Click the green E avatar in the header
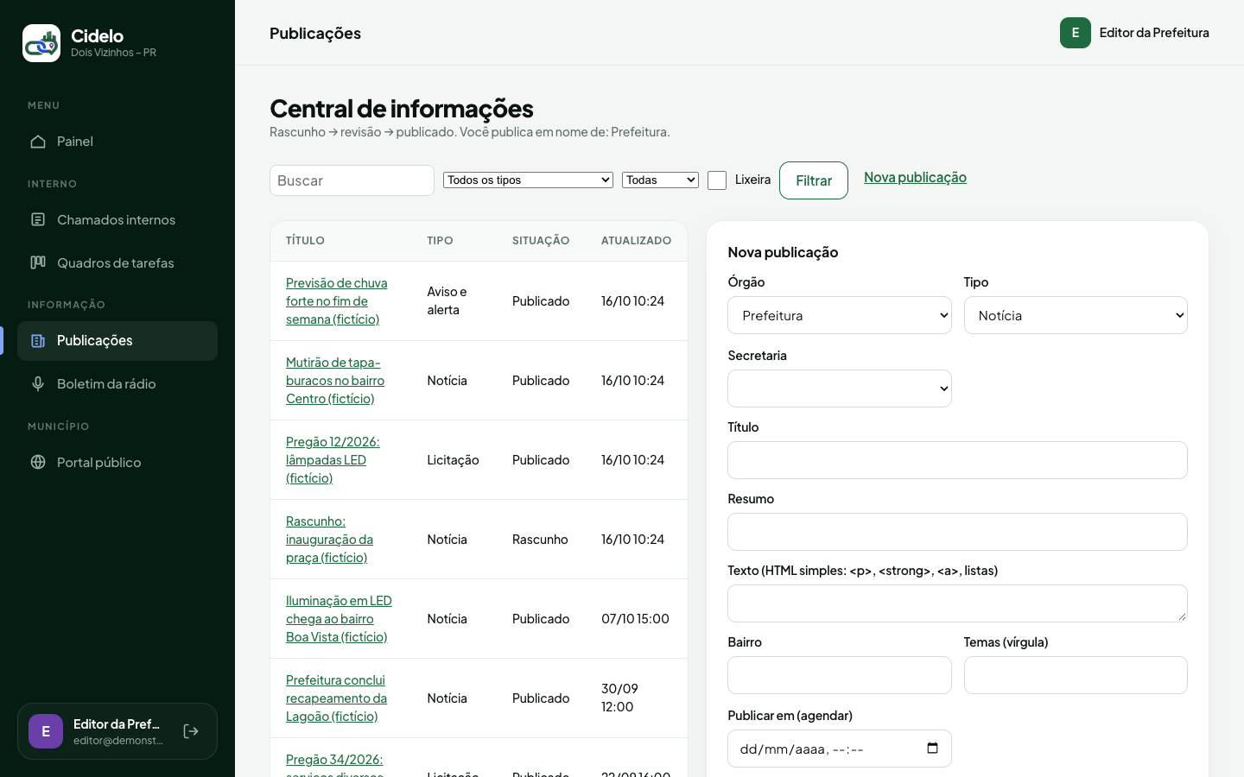Image resolution: width=1244 pixels, height=777 pixels. [x=1076, y=33]
